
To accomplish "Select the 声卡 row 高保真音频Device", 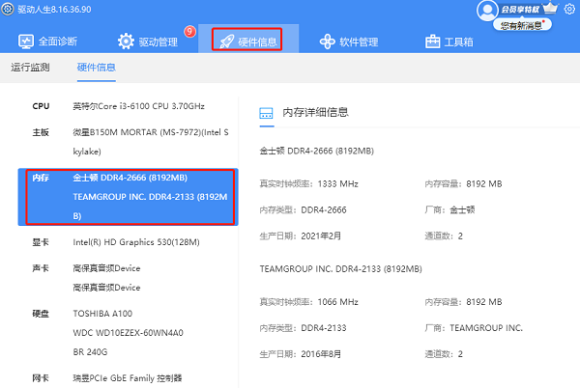I will 128,278.
